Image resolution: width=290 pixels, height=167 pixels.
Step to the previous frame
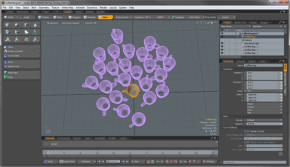(x=104, y=161)
